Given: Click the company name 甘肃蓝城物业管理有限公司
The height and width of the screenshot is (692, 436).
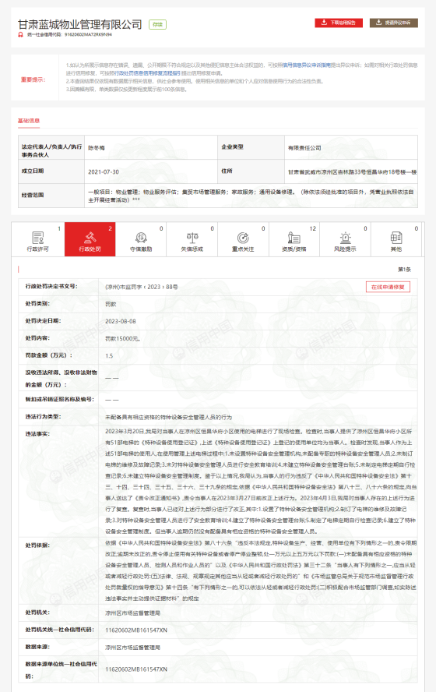Looking at the screenshot, I should coord(79,24).
